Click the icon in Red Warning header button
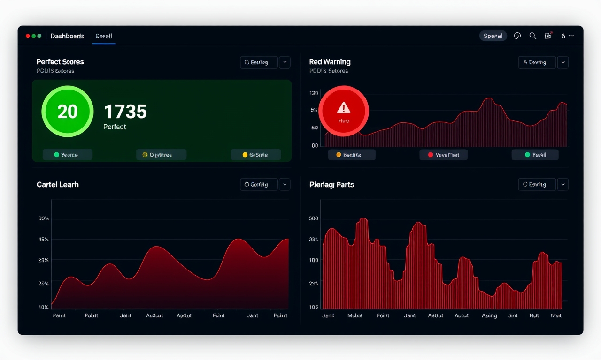The image size is (601, 360). pos(525,62)
